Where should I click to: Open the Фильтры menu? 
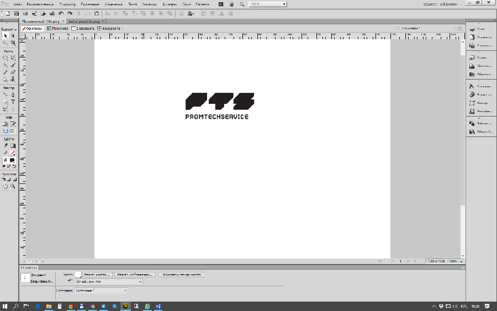(x=170, y=4)
